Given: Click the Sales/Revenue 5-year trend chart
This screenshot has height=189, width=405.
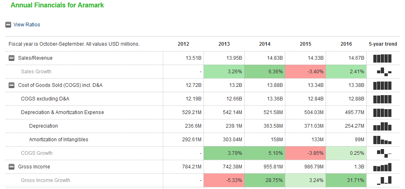Looking at the screenshot, I should tap(382, 58).
